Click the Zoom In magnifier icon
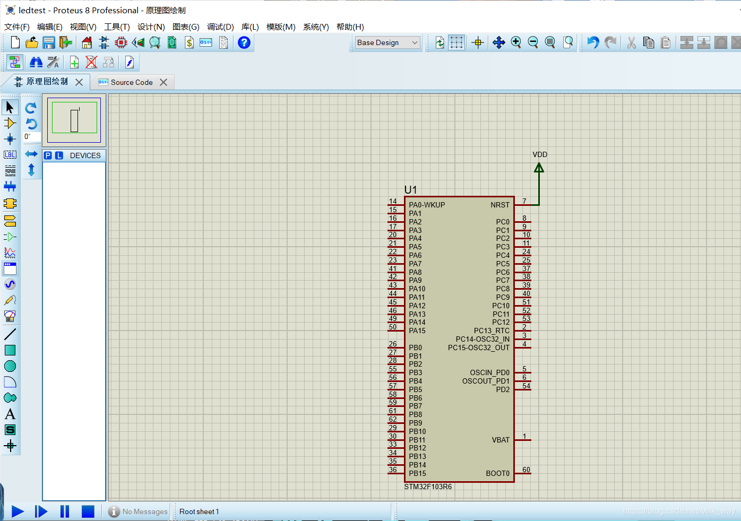Viewport: 741px width, 521px height. pos(516,42)
